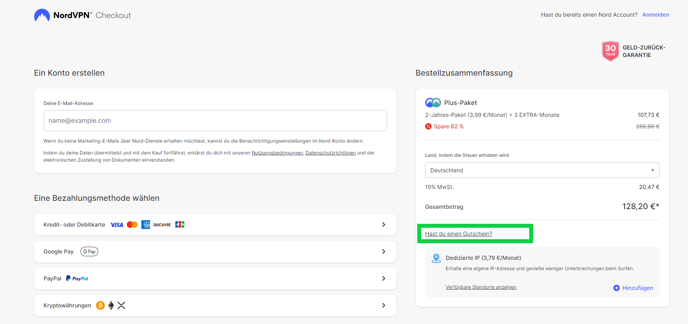688x324 pixels.
Task: Click the Checkout label beside the logo
Action: click(113, 15)
